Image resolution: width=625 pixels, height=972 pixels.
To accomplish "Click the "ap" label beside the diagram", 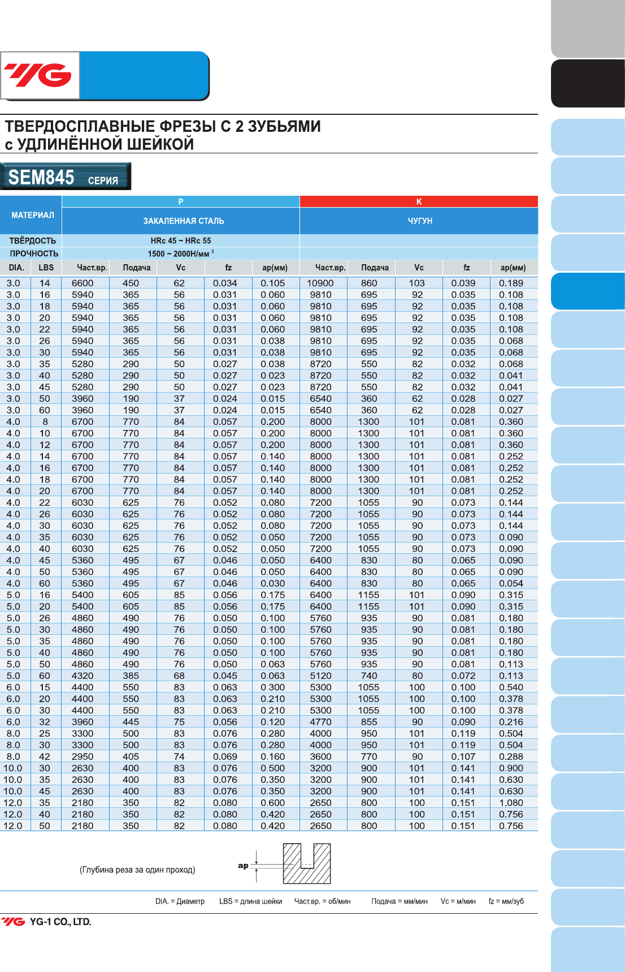I will (243, 866).
